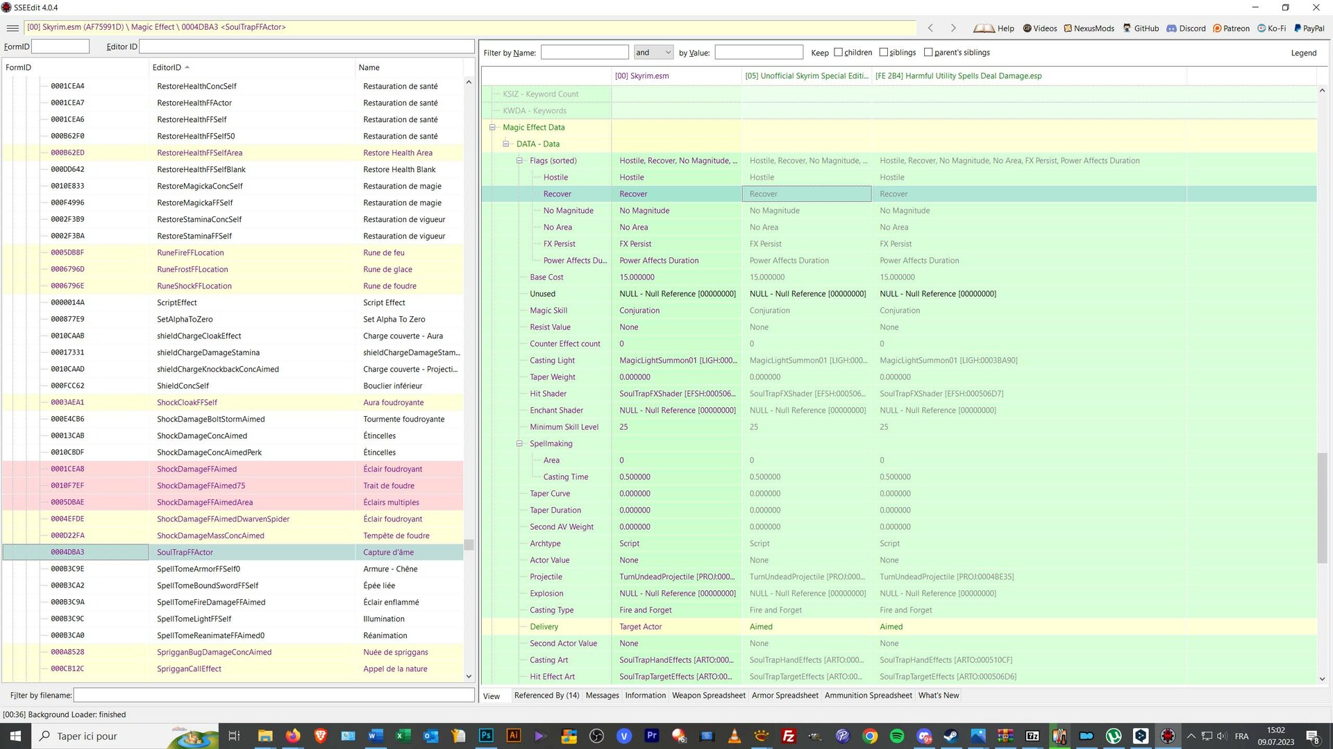Click the forward navigation arrow
The height and width of the screenshot is (749, 1333).
pyautogui.click(x=953, y=28)
